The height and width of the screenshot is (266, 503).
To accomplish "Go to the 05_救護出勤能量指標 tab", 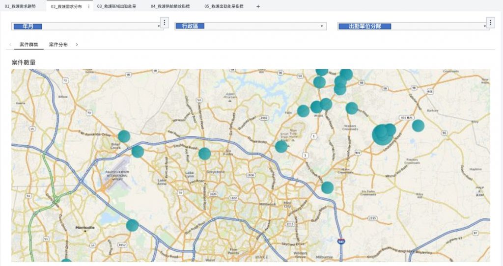I will point(224,6).
